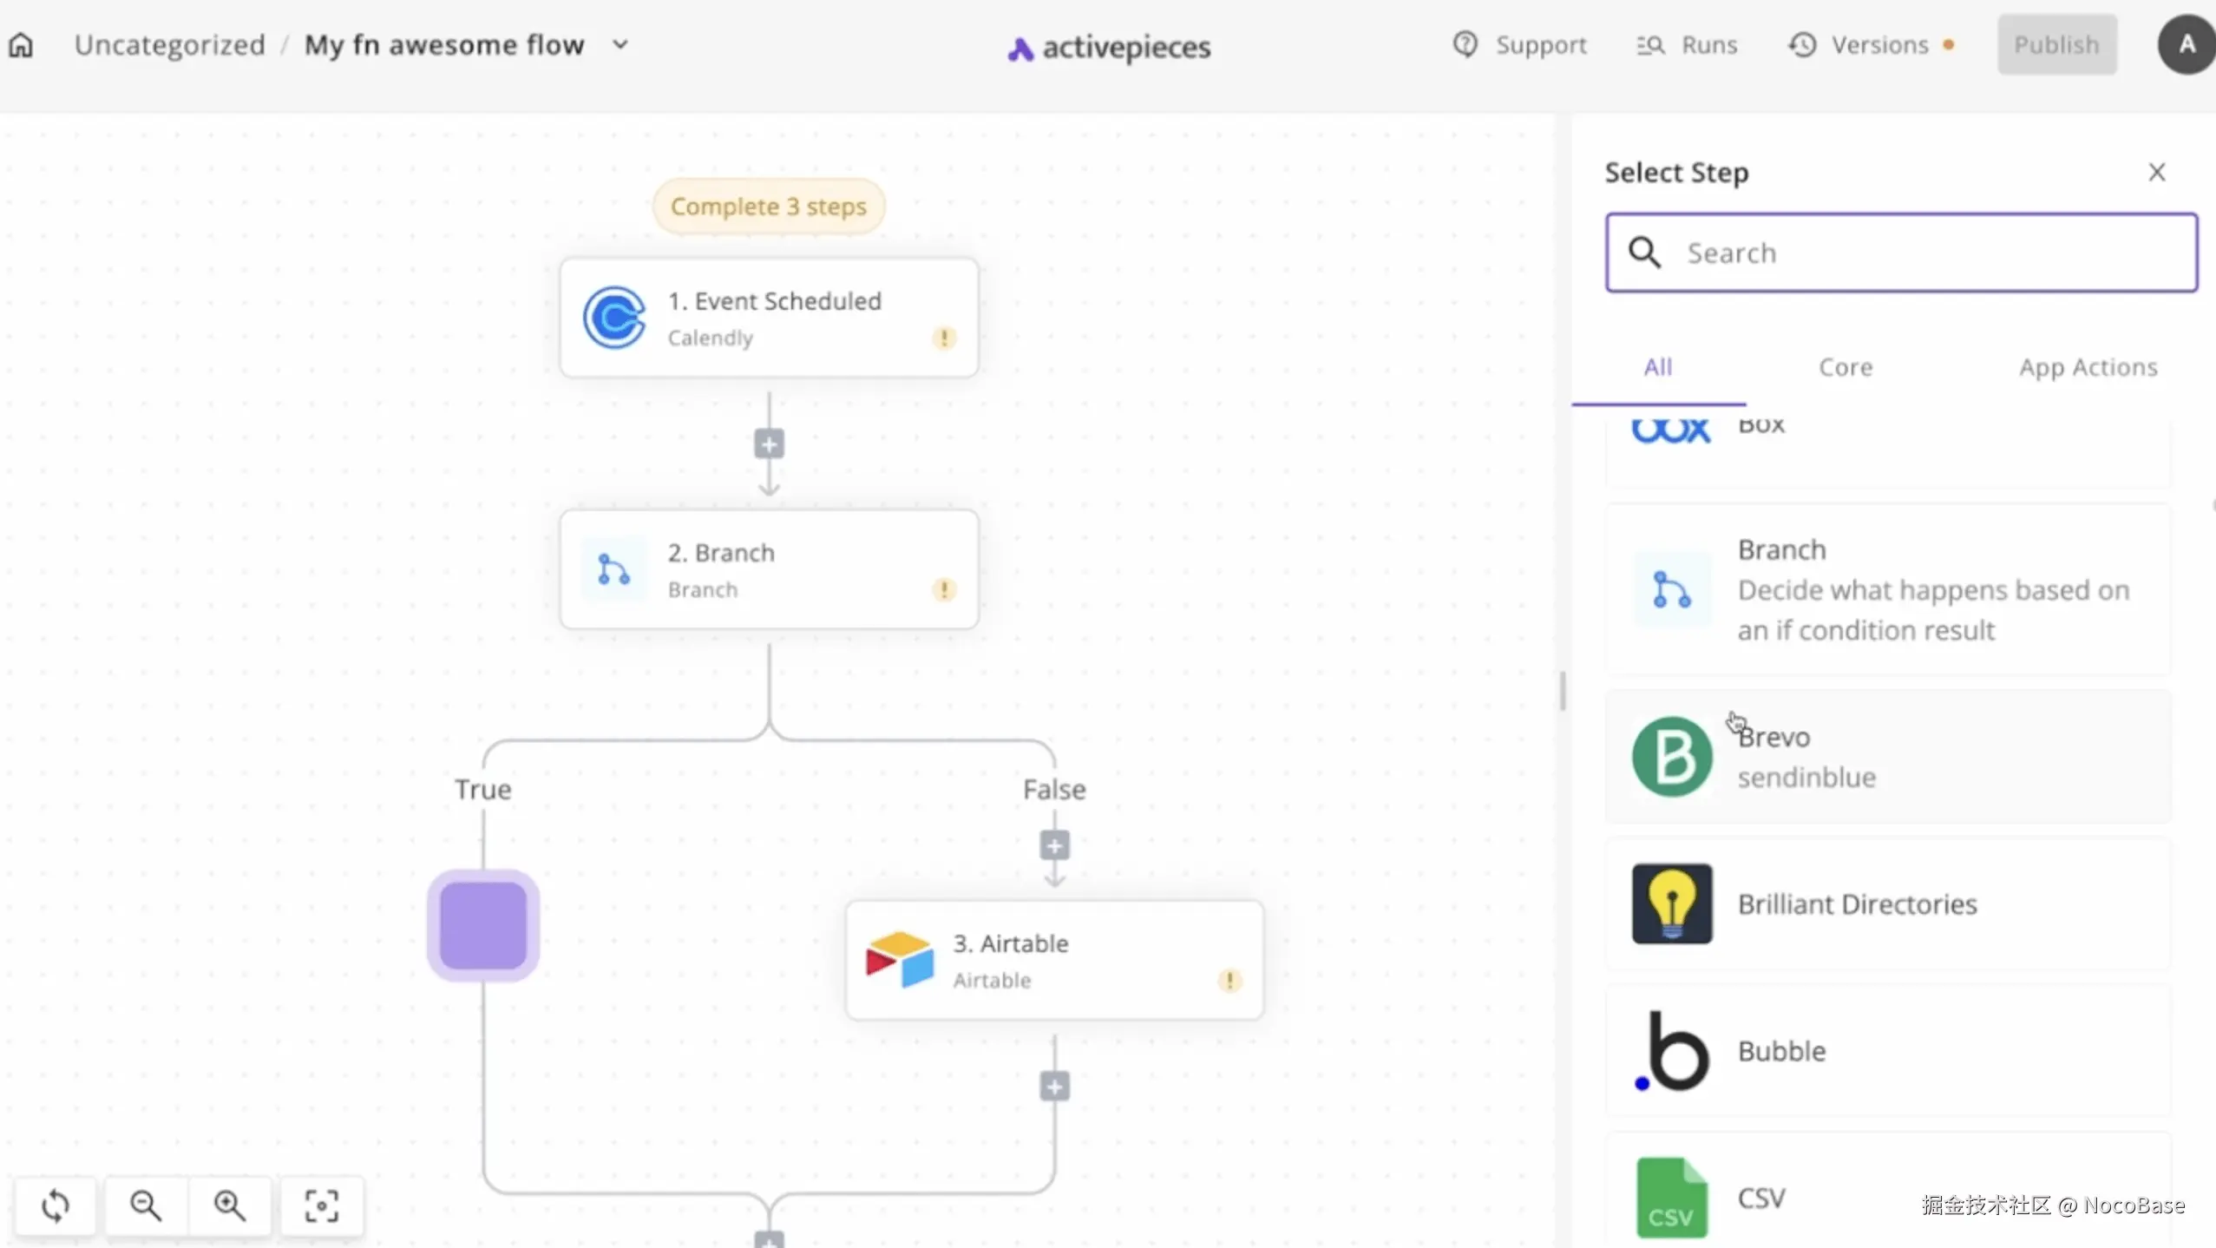This screenshot has width=2216, height=1248.
Task: Click the Versions clock icon
Action: click(1803, 45)
